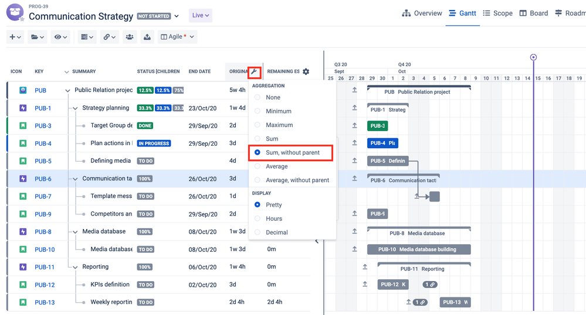The width and height of the screenshot is (586, 315).
Task: Click PUB-10 Media database building bar
Action: point(419,249)
